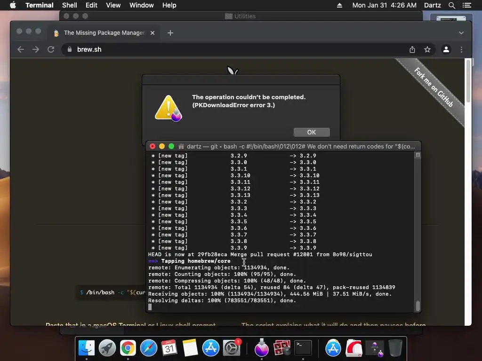Open a new browser tab
This screenshot has width=482, height=361.
pos(170,33)
